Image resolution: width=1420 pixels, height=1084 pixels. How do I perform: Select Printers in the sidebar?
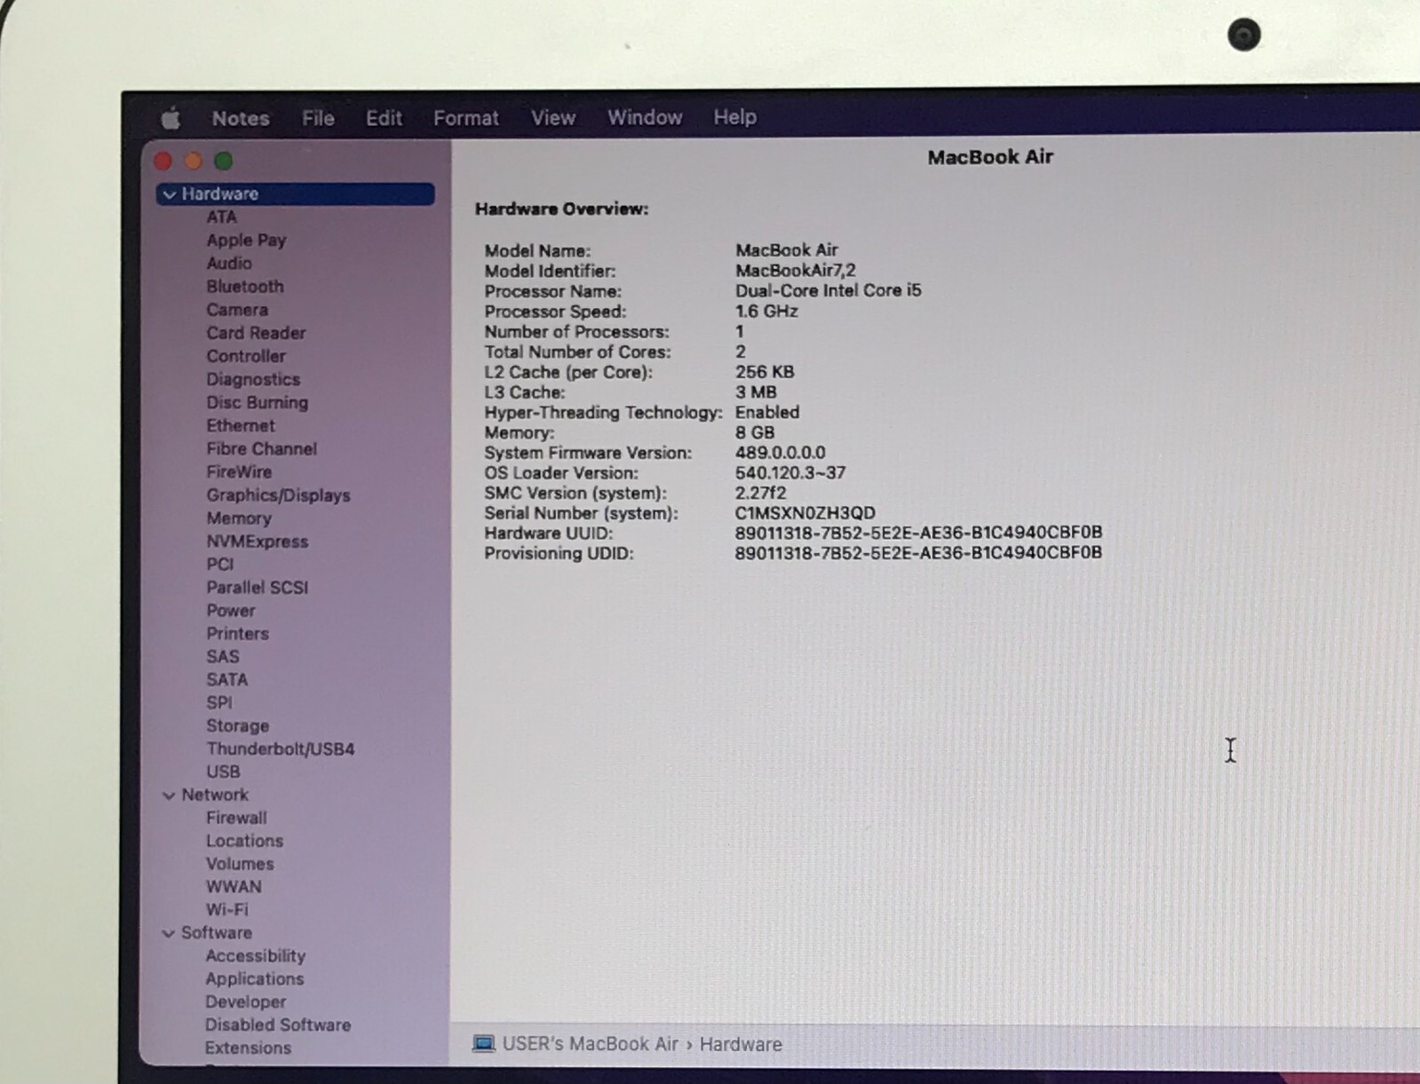pyautogui.click(x=237, y=634)
